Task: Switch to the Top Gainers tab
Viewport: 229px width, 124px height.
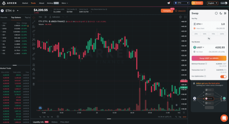Action: 16,17
